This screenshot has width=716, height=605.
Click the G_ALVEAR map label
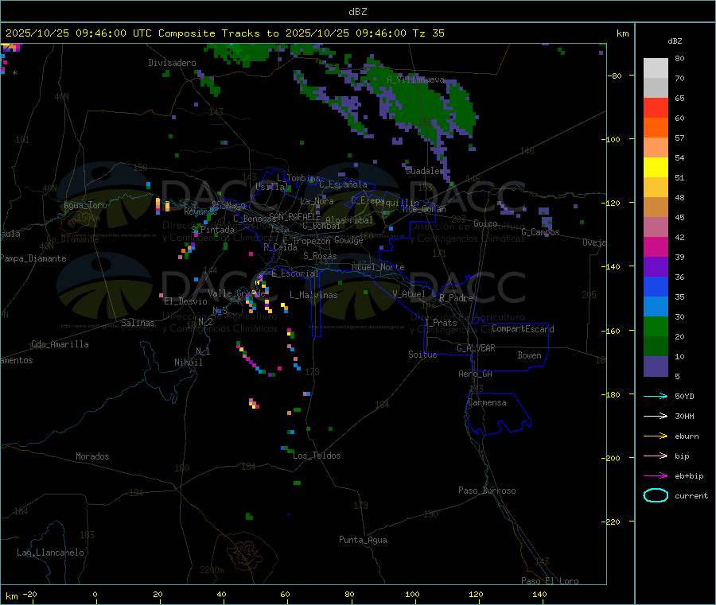tap(476, 348)
